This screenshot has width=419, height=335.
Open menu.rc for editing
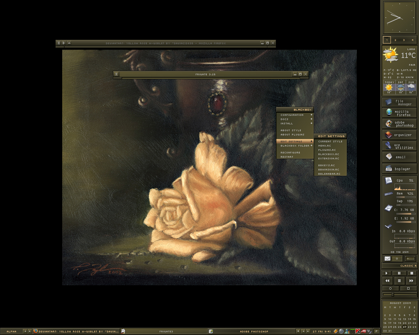[330, 146]
